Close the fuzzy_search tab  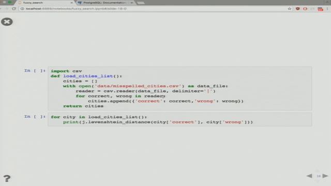coord(71,3)
